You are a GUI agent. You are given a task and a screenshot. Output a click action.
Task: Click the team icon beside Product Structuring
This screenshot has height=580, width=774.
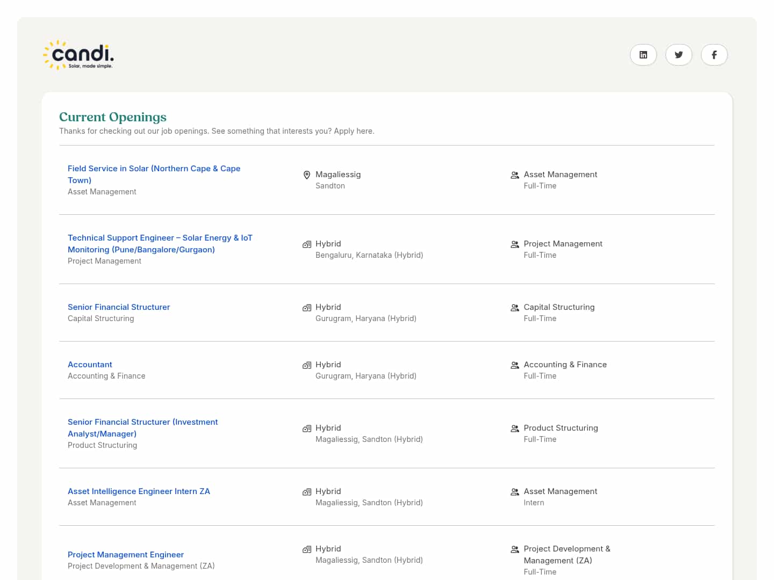tap(515, 428)
